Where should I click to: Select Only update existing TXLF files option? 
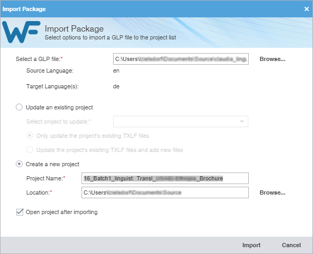click(30, 136)
